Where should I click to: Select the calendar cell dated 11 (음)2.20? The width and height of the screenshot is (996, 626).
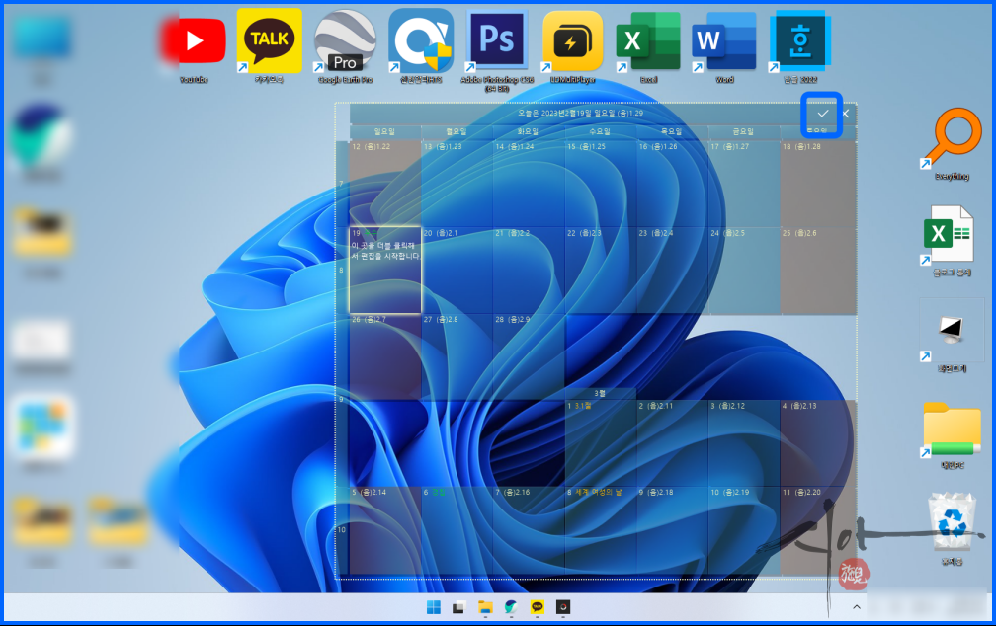[818, 530]
